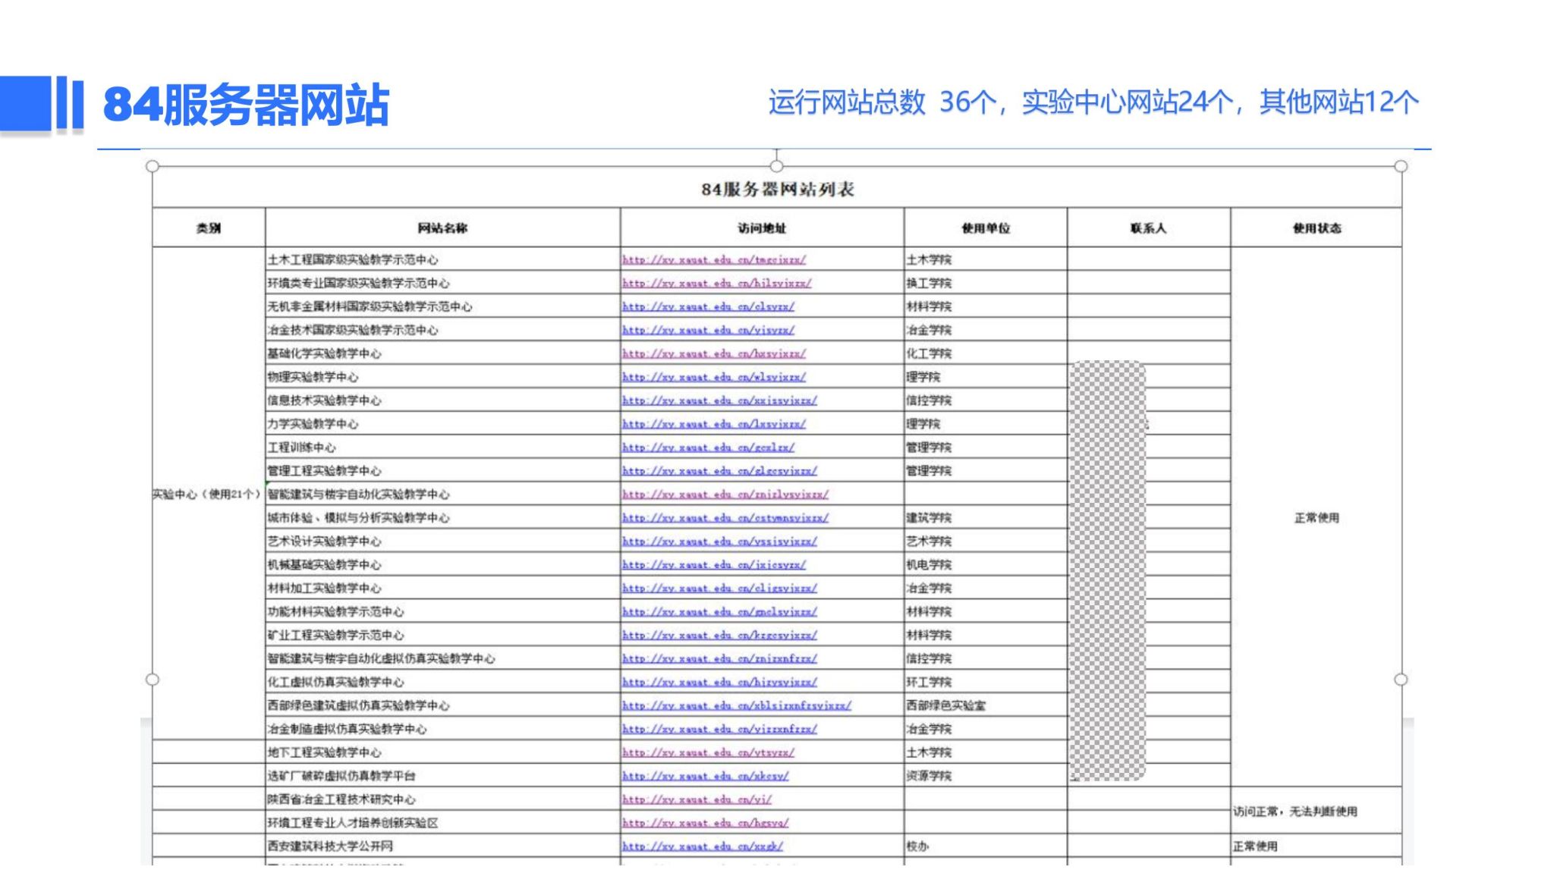
Task: Click the URL beside 基础化学实验教学中心
Action: click(x=714, y=353)
